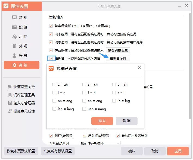Uncheck 参与用户改善计划

(x=118, y=136)
